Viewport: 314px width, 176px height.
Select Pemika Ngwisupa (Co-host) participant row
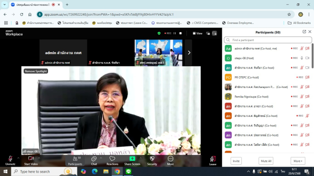click(267, 97)
